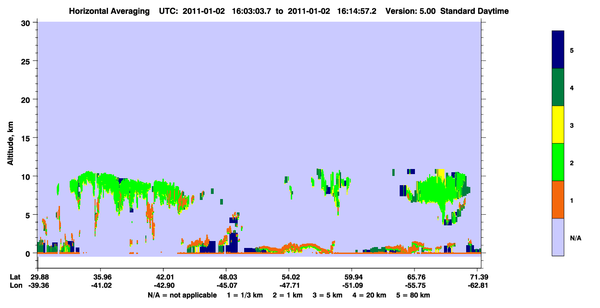The width and height of the screenshot is (600, 308).
Task: Click the 'Lat' row label
Action: pyautogui.click(x=15, y=277)
